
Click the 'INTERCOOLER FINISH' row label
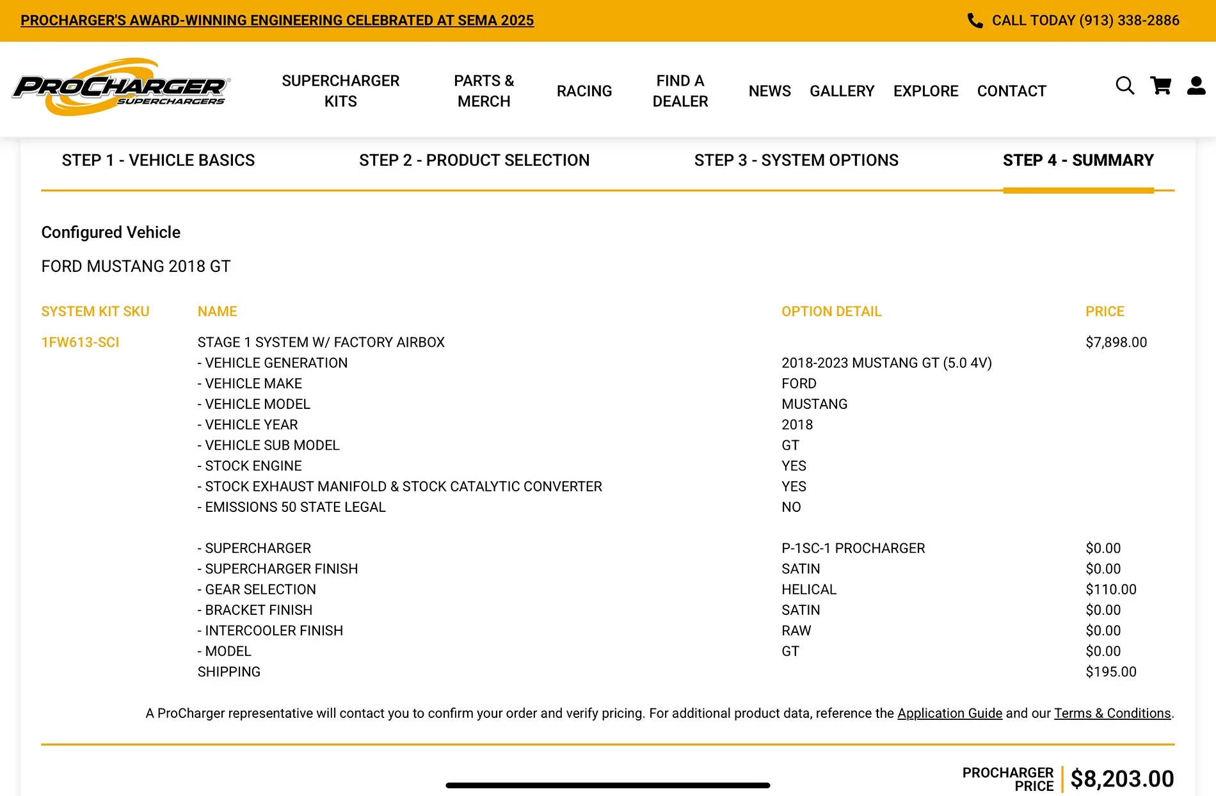click(x=270, y=630)
